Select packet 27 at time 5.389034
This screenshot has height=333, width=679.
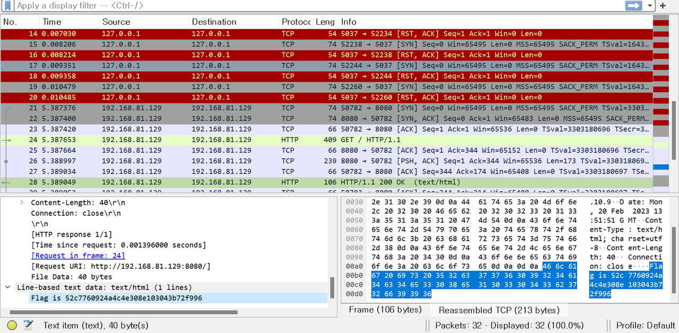tap(326, 172)
